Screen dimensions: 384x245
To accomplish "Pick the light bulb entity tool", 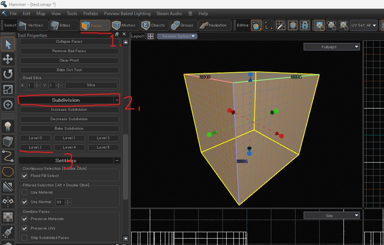I will 8,126.
